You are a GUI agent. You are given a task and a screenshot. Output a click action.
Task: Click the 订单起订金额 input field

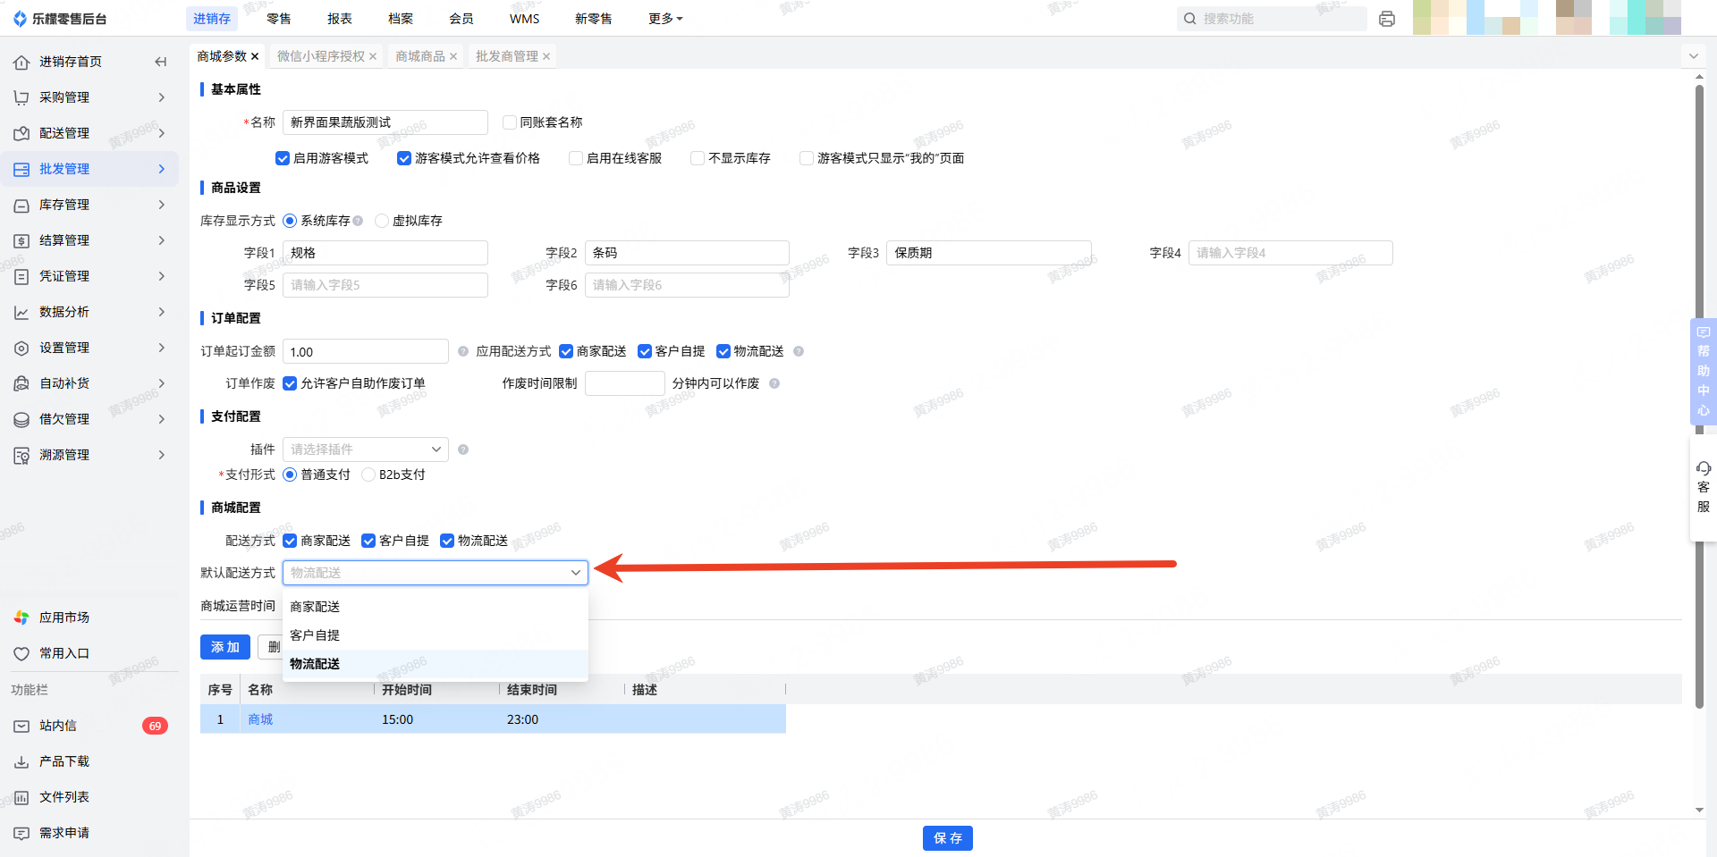pyautogui.click(x=366, y=351)
